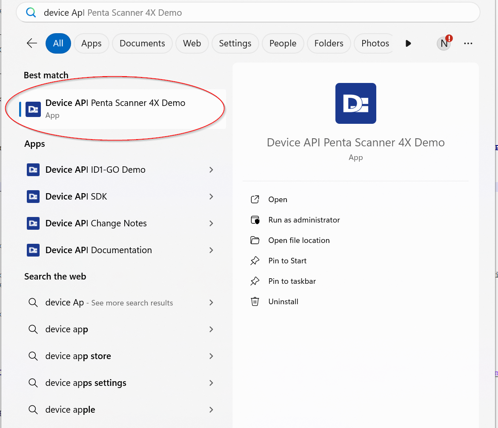The image size is (498, 428).
Task: Expand the Device API Documentation chevron
Action: [211, 250]
